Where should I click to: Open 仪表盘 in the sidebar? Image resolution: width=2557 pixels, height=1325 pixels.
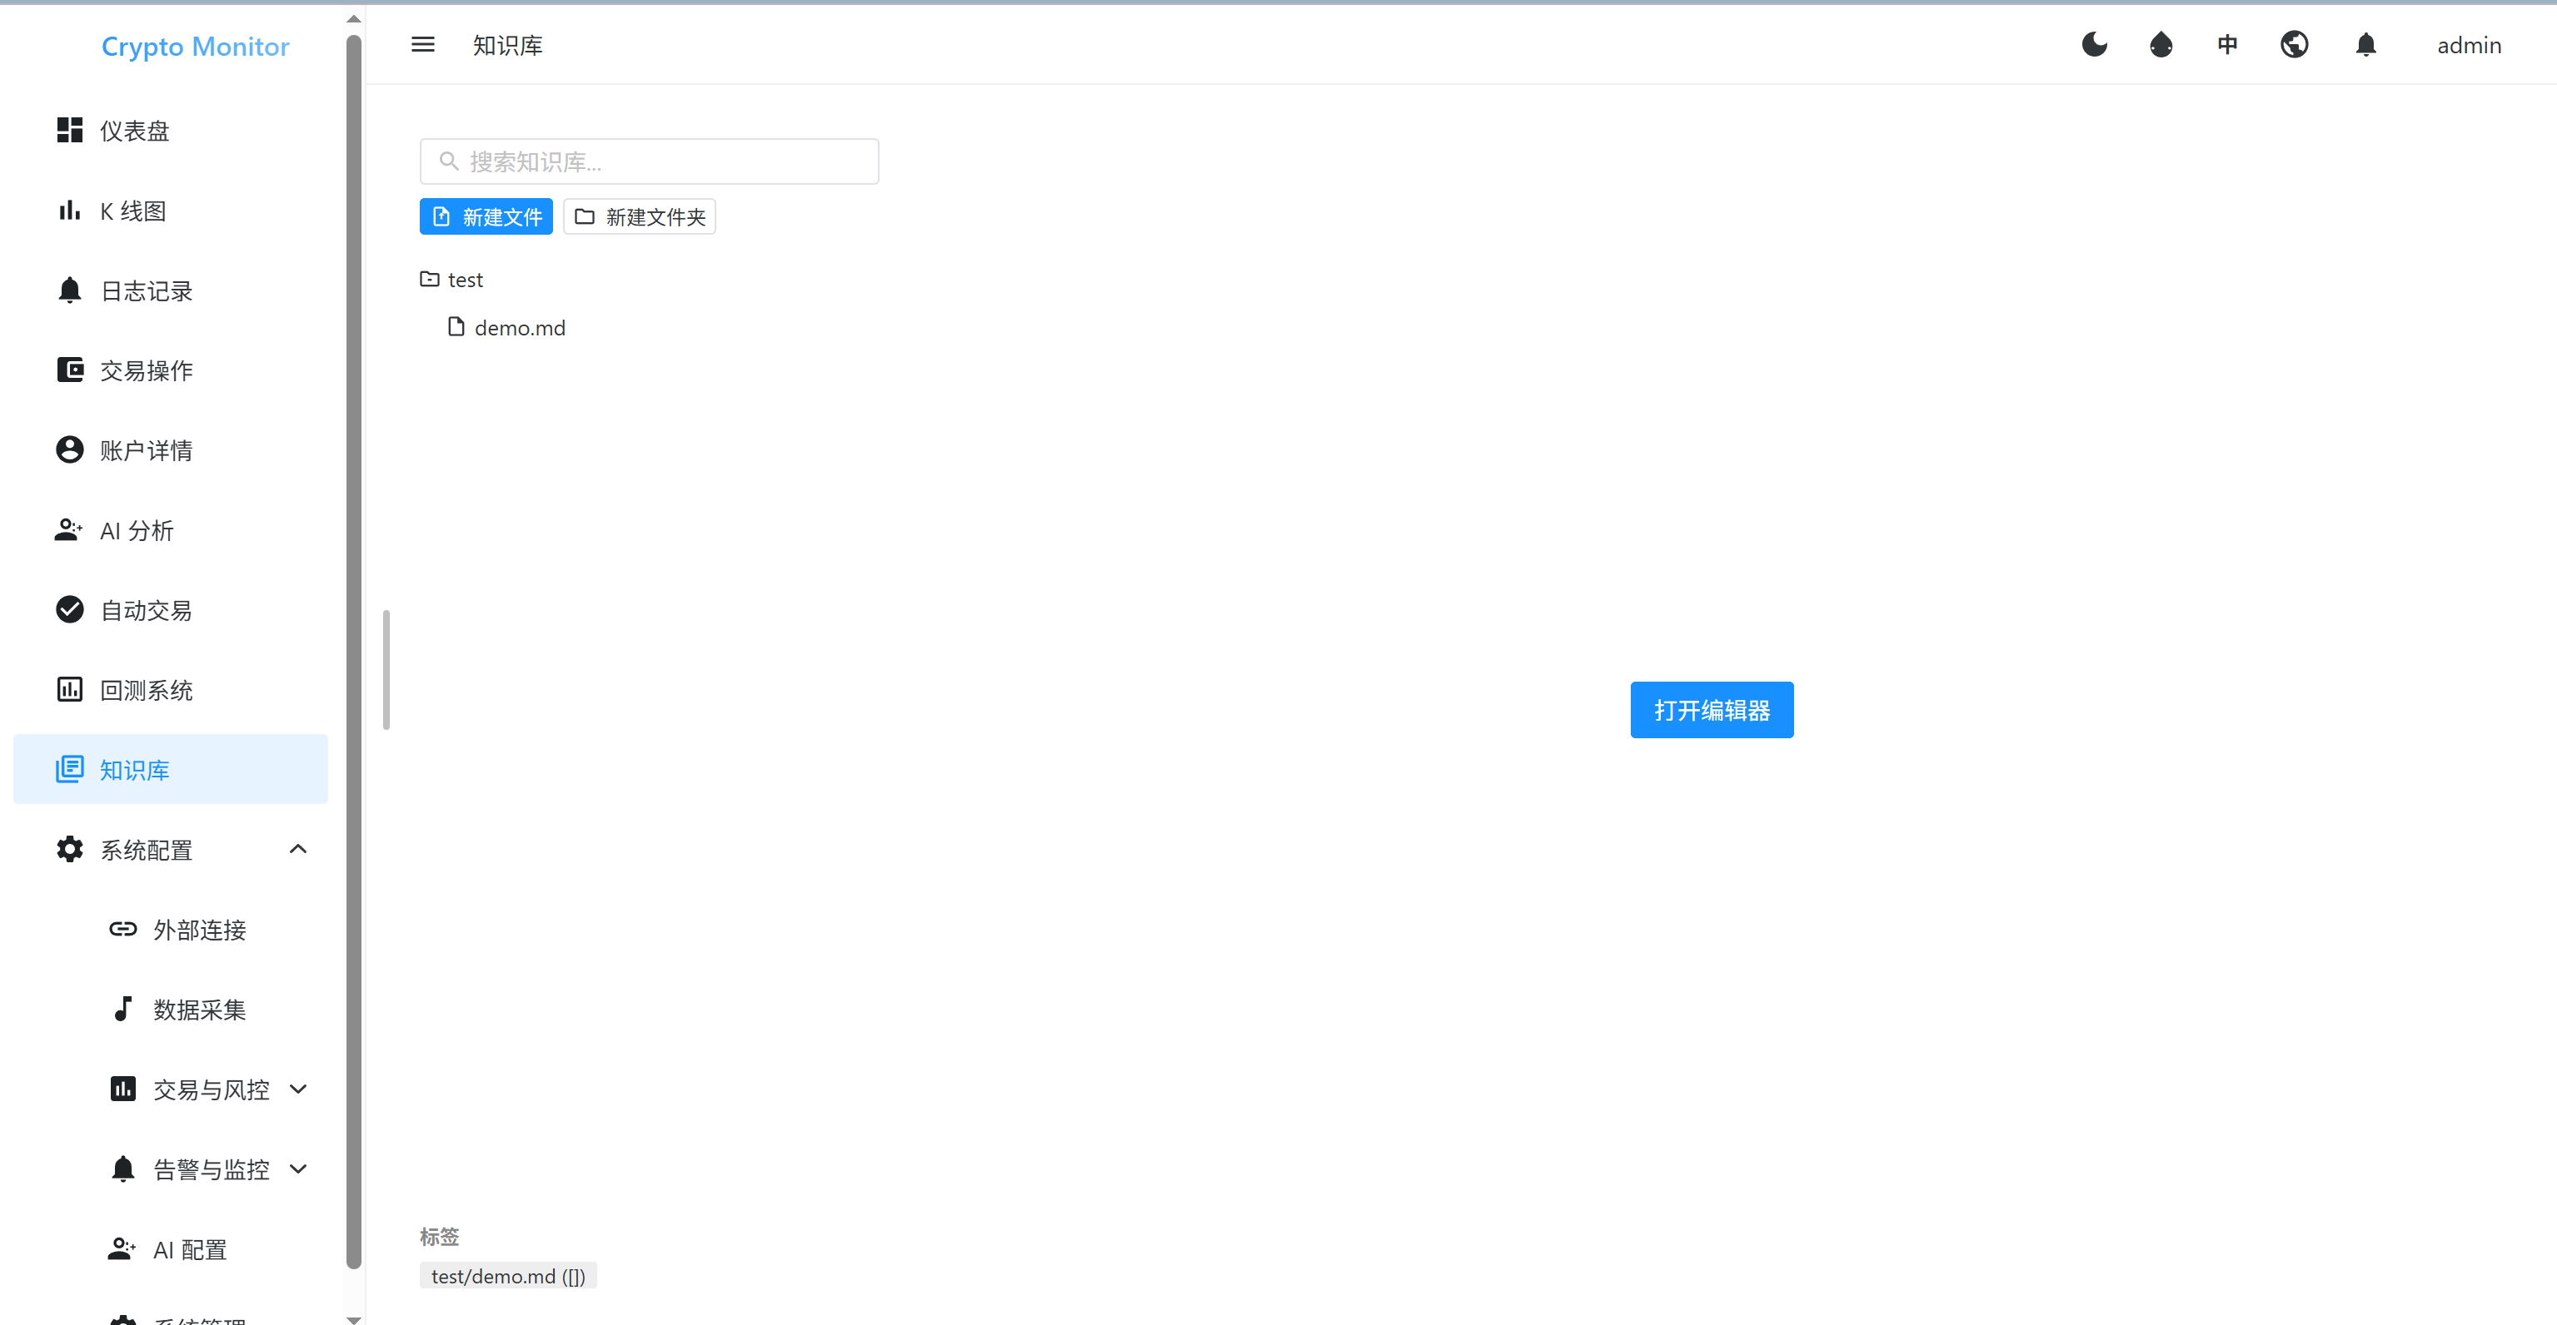click(x=171, y=130)
